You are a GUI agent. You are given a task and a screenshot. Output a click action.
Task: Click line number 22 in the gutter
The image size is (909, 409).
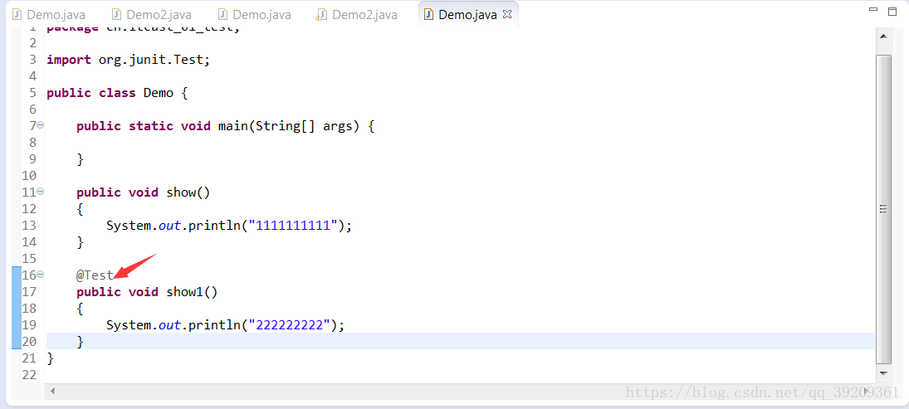click(x=29, y=375)
